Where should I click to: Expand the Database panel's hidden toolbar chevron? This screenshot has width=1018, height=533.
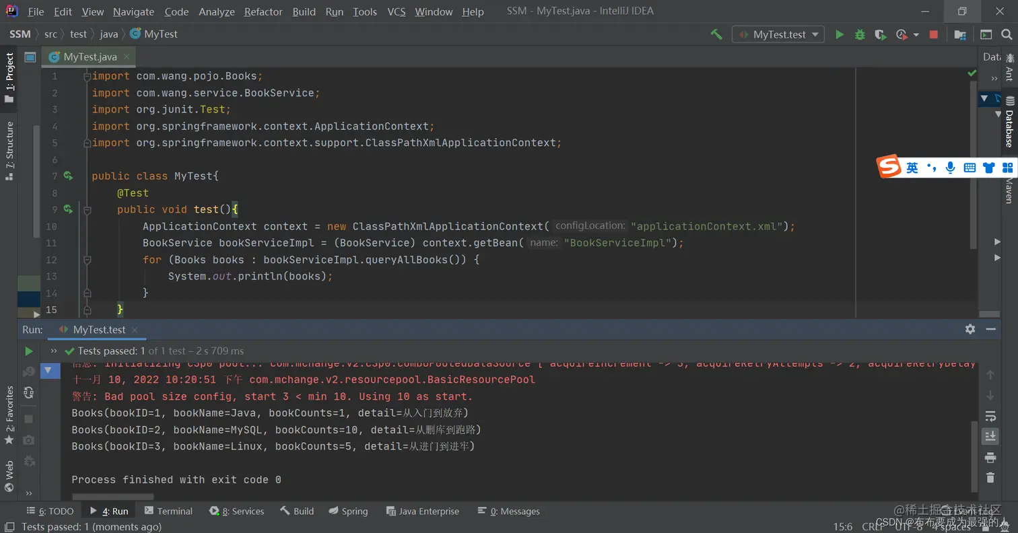994,79
